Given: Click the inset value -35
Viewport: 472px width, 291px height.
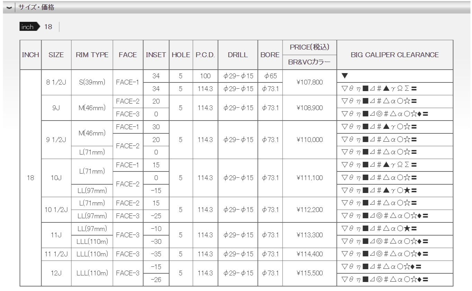Looking at the screenshot, I should (156, 254).
